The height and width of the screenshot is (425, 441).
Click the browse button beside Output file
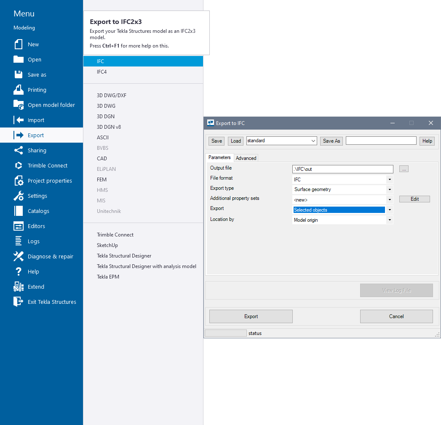coord(404,169)
